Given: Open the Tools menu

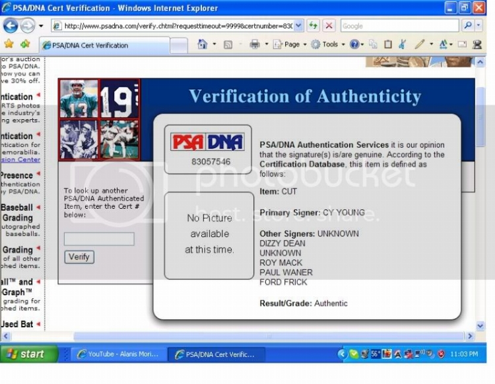Looking at the screenshot, I should 327,44.
